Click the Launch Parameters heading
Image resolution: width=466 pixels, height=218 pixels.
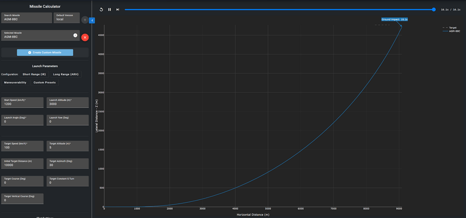point(45,66)
